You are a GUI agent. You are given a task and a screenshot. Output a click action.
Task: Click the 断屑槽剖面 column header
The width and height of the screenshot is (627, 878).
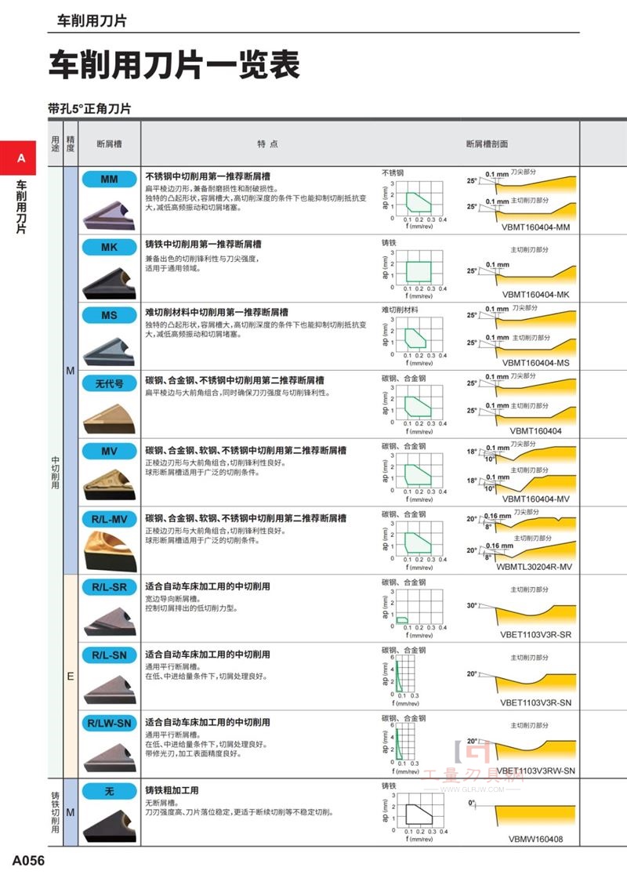(x=487, y=144)
